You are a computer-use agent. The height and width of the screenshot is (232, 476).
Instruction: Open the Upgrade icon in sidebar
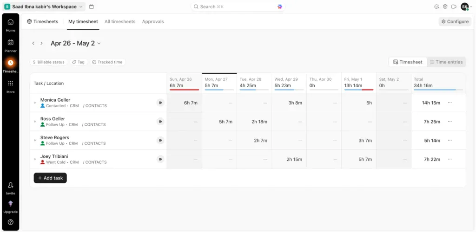pyautogui.click(x=10, y=206)
